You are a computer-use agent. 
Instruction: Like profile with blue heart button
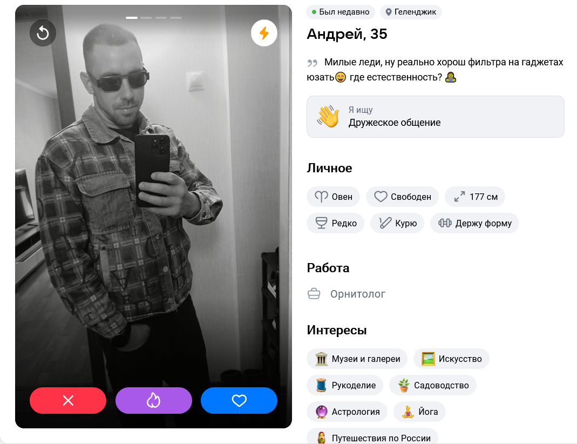point(239,400)
